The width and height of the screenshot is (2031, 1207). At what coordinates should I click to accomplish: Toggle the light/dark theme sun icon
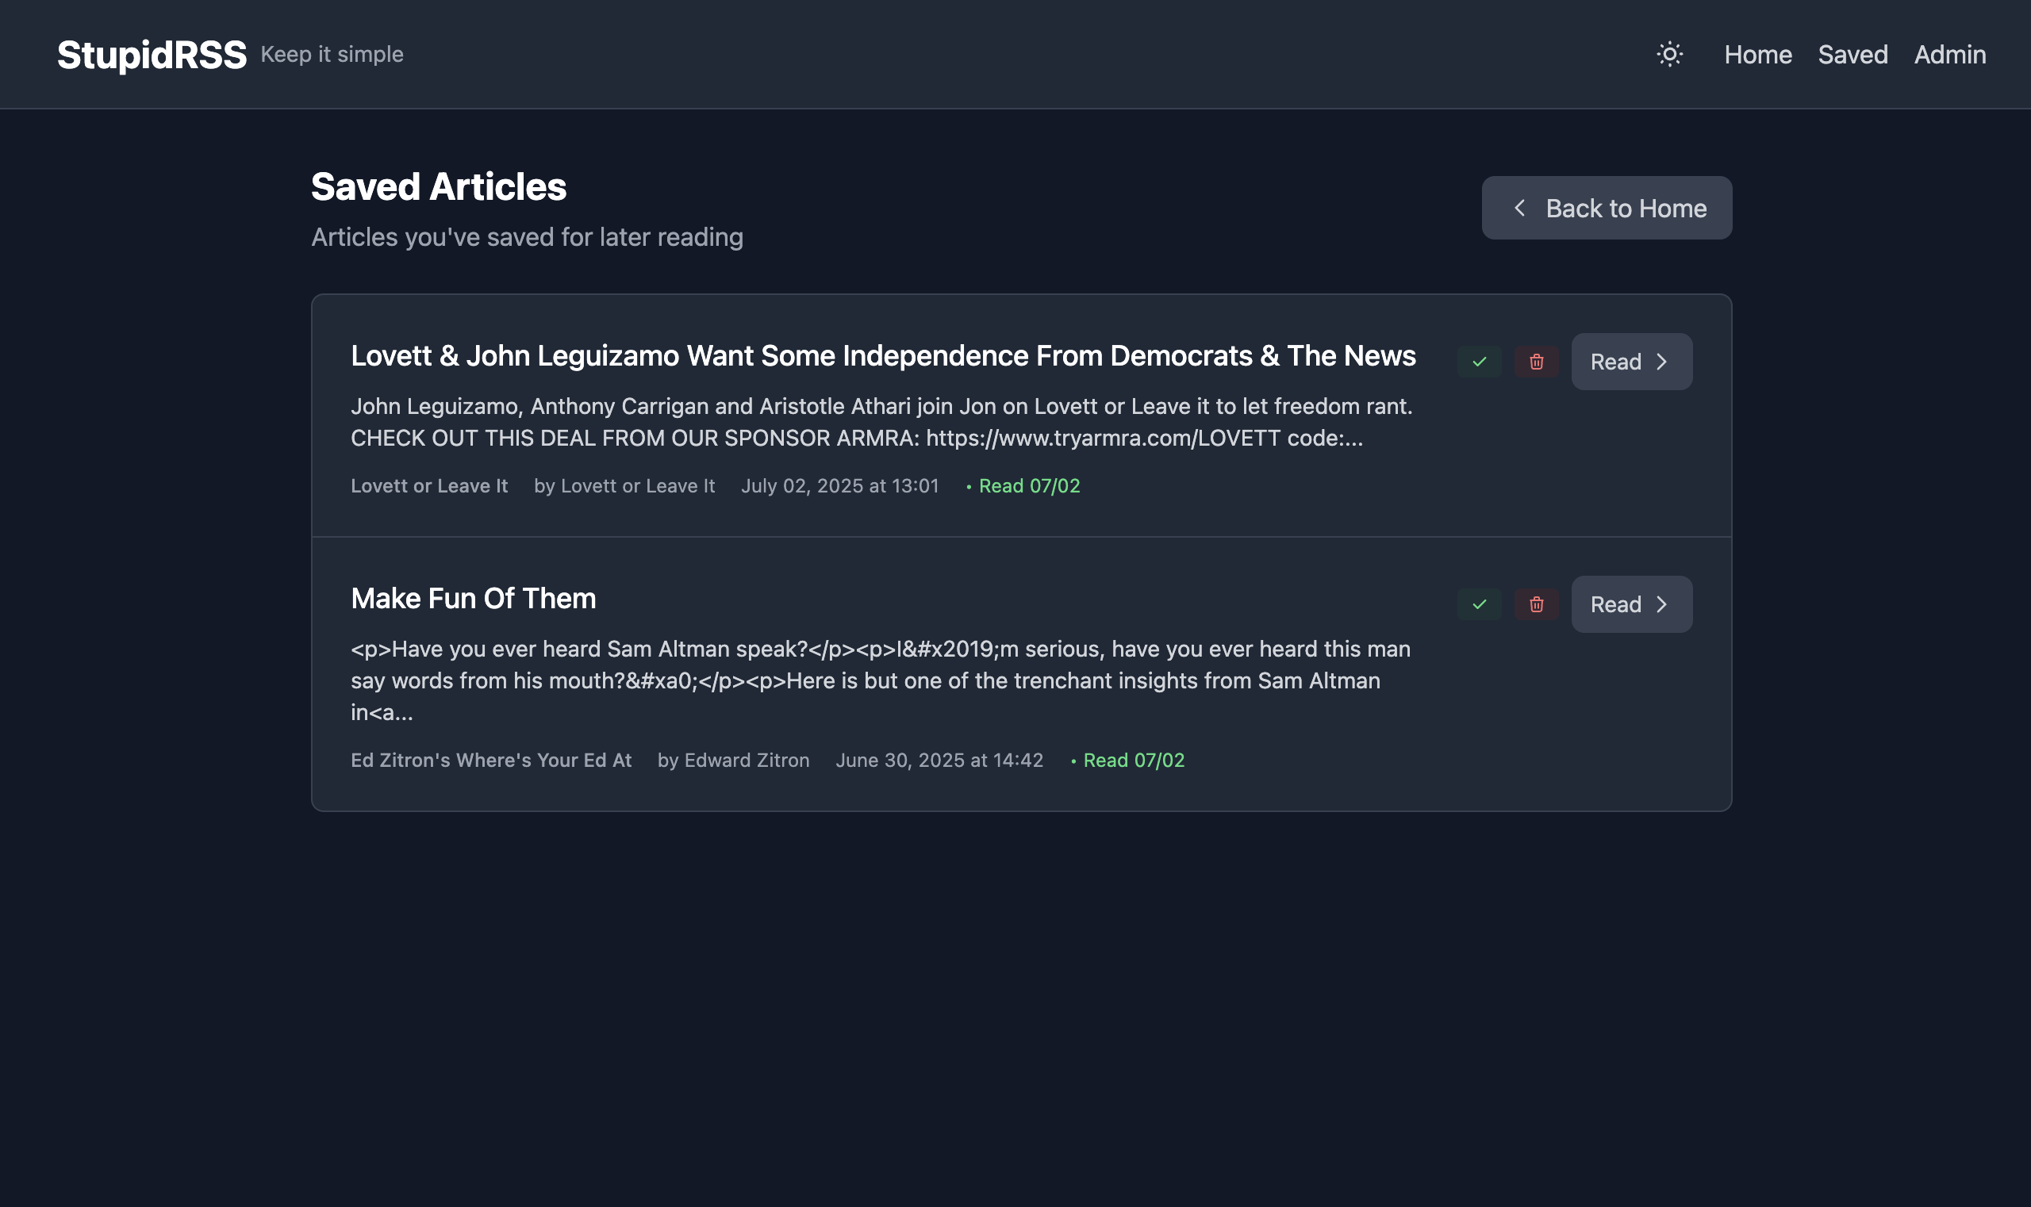1669,55
